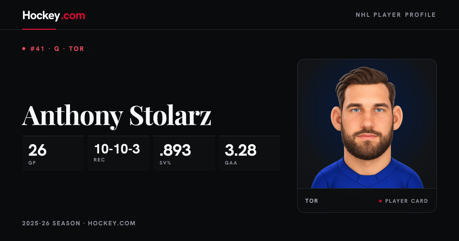Select the 3.28 GAA stat box
The image size is (459, 241).
point(249,153)
